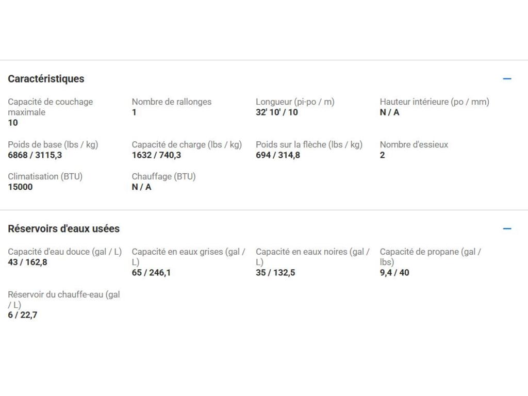
Task: Click the Longueur (pi-po / m) label
Action: tap(295, 102)
